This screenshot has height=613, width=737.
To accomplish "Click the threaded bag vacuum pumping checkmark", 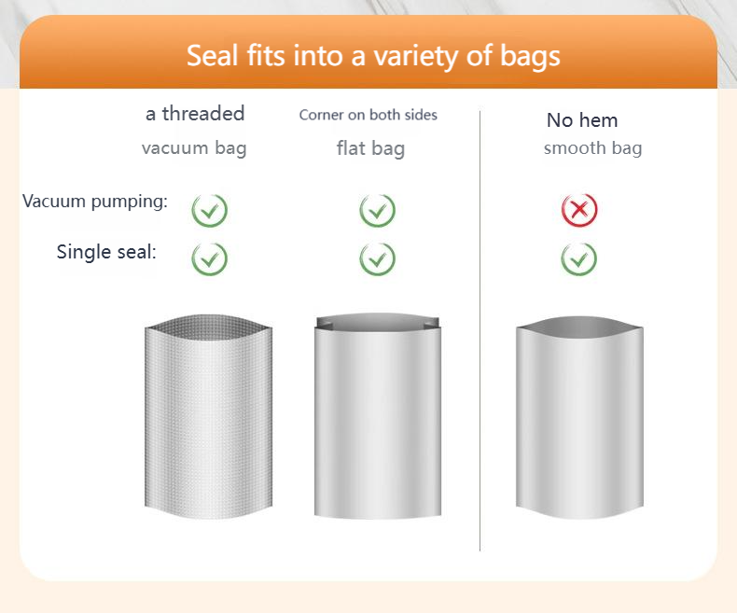I will (210, 210).
